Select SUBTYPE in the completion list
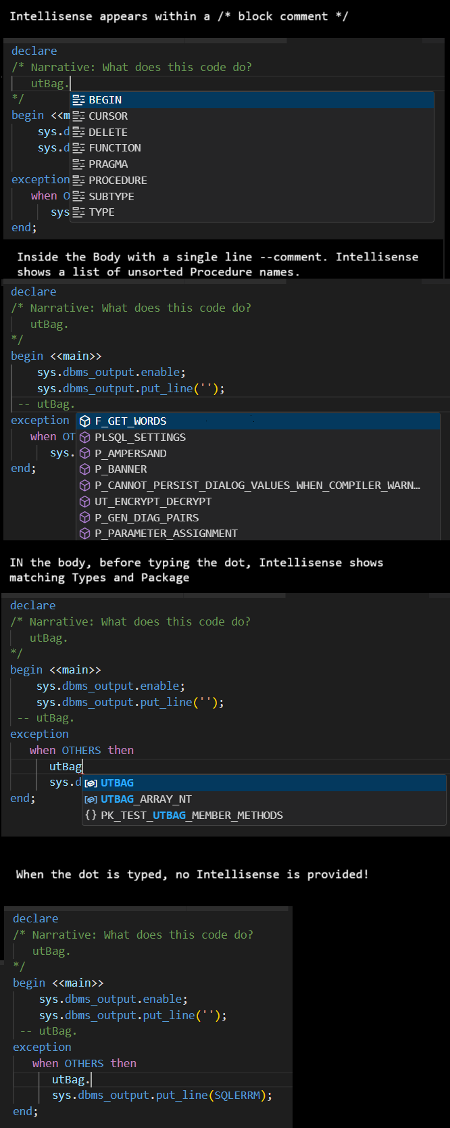The width and height of the screenshot is (450, 1128). tap(252, 196)
